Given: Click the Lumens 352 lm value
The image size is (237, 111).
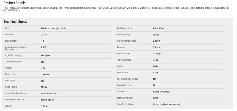Looking at the screenshot, I should [x=156, y=47].
